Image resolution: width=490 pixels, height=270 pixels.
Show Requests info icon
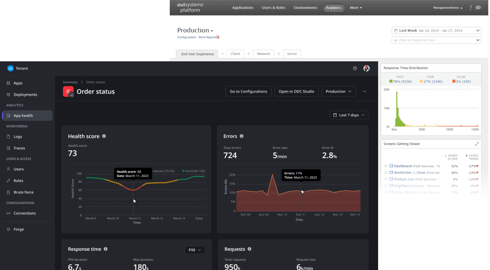pos(249,249)
